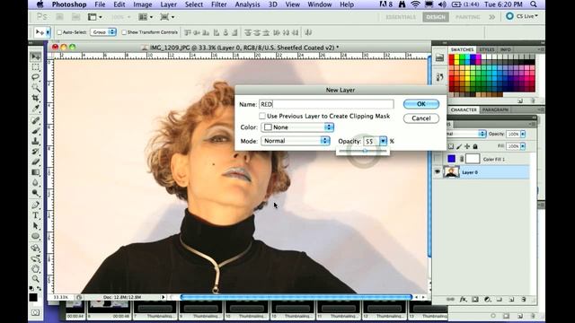Select the Horizontal Type tool
The image size is (575, 323).
tap(36, 215)
